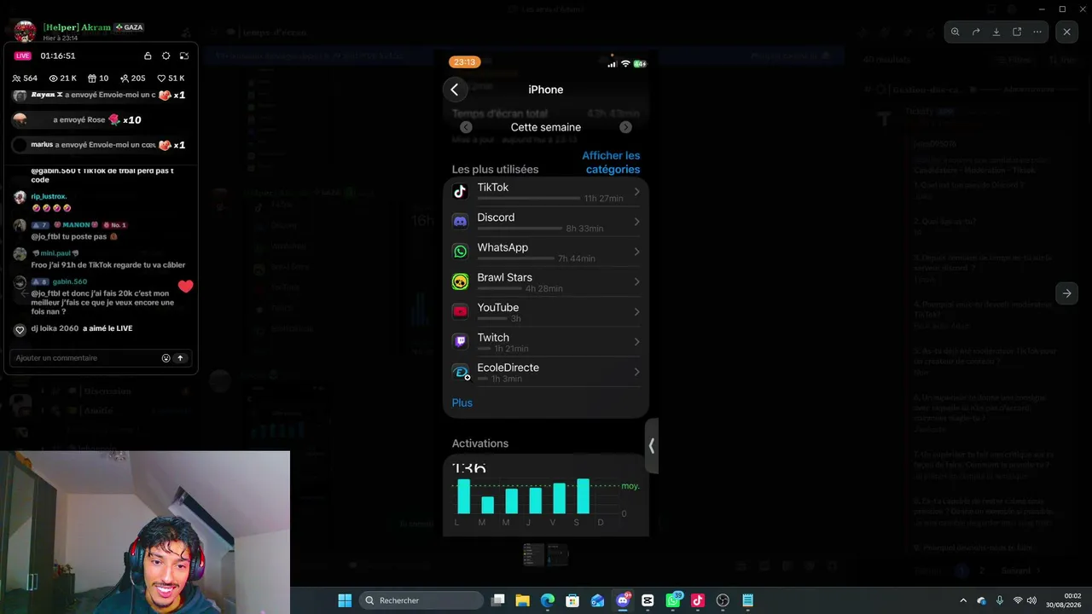Select the 'Cette semaine' period label
The height and width of the screenshot is (614, 1092).
[546, 127]
